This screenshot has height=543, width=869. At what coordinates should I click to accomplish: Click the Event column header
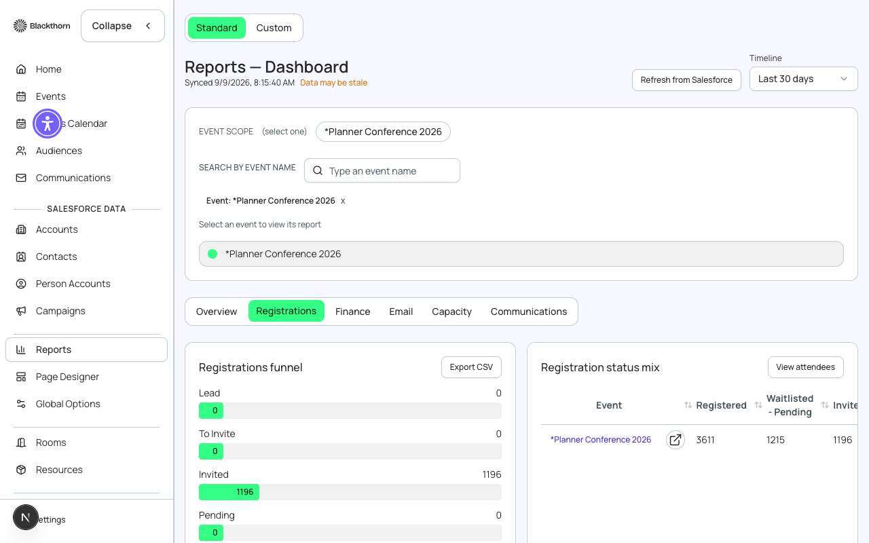[609, 405]
